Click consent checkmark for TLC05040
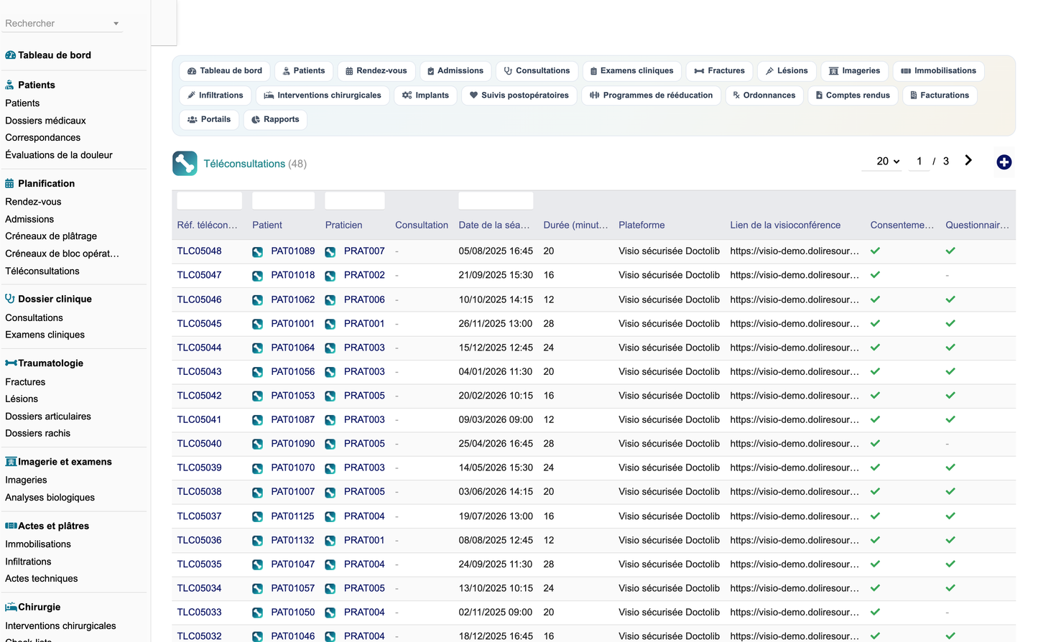 point(875,444)
